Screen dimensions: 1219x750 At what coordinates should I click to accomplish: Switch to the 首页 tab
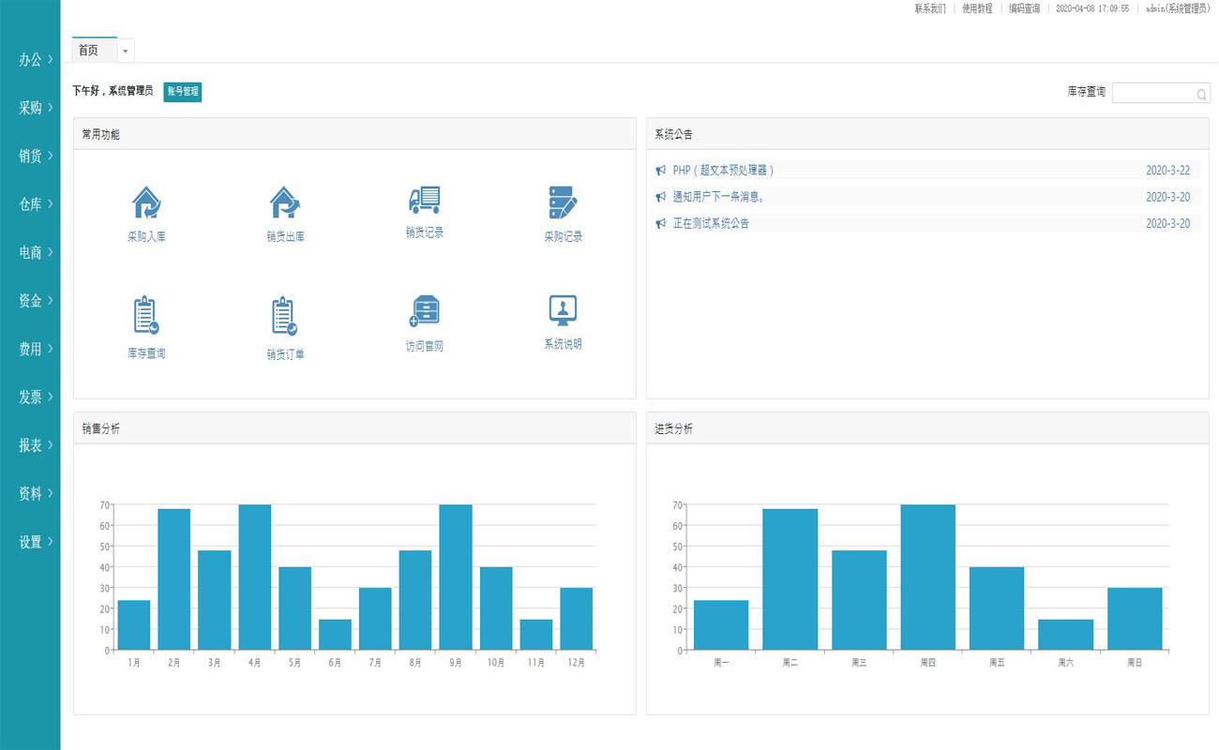click(x=89, y=51)
